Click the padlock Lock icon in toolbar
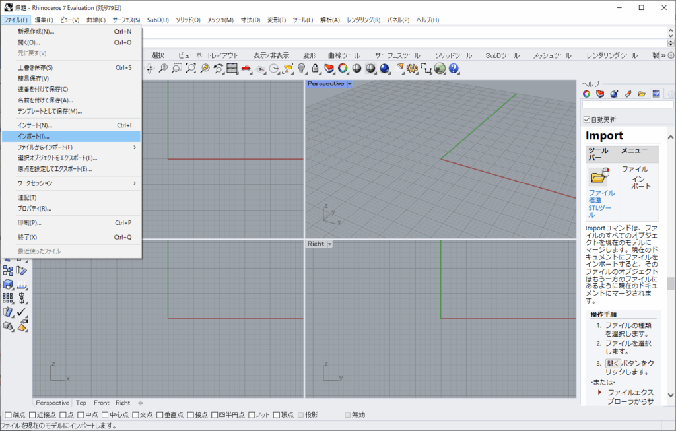This screenshot has width=676, height=431. [315, 69]
